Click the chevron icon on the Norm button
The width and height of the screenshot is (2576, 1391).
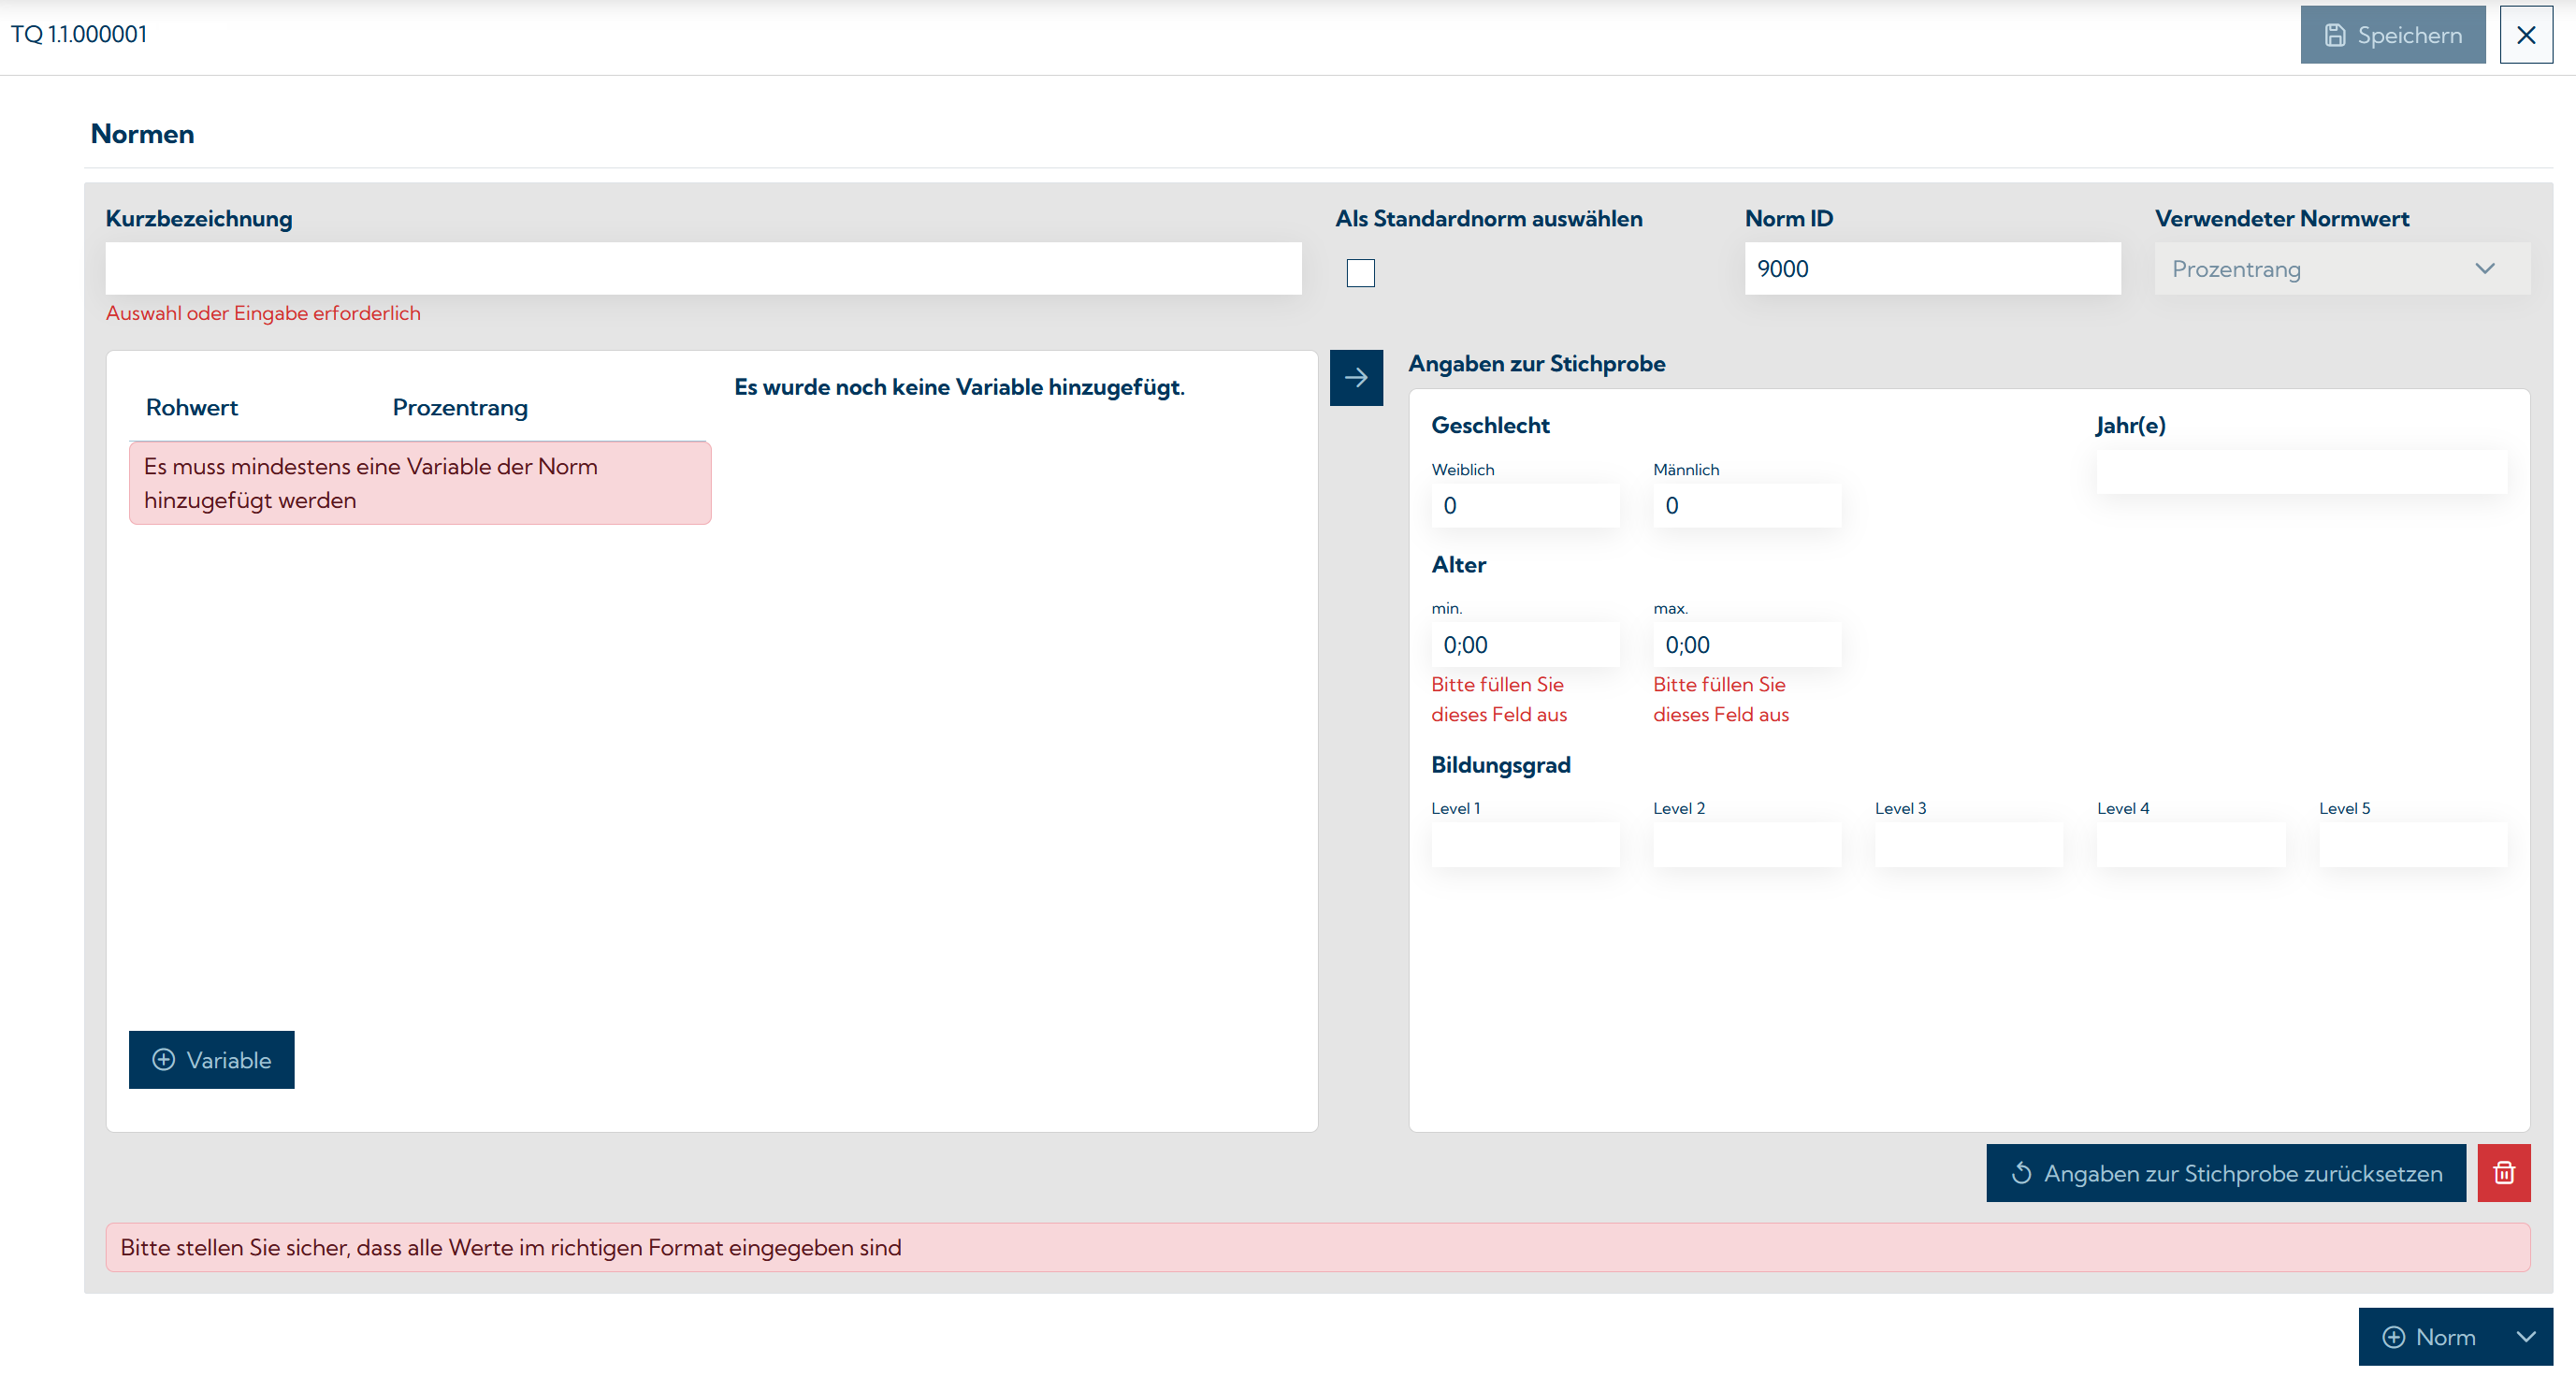pyautogui.click(x=2528, y=1337)
